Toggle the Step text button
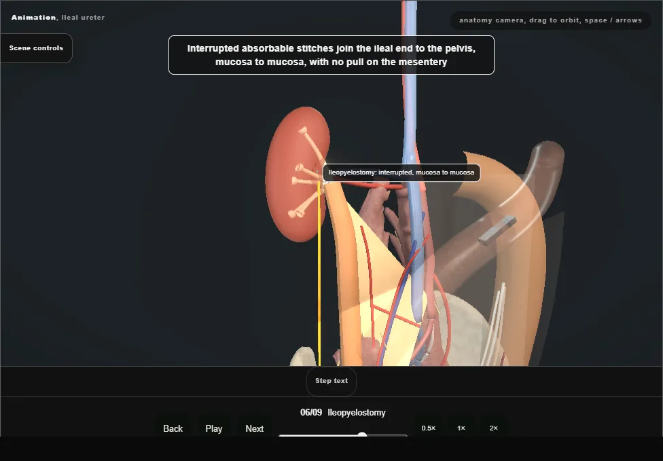Screen dimensions: 663x461 coord(331,381)
